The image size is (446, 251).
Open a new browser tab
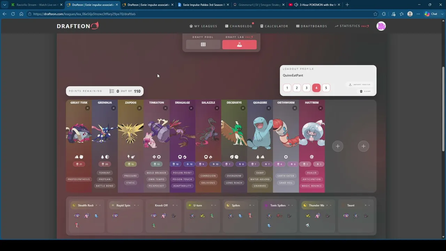point(347,5)
